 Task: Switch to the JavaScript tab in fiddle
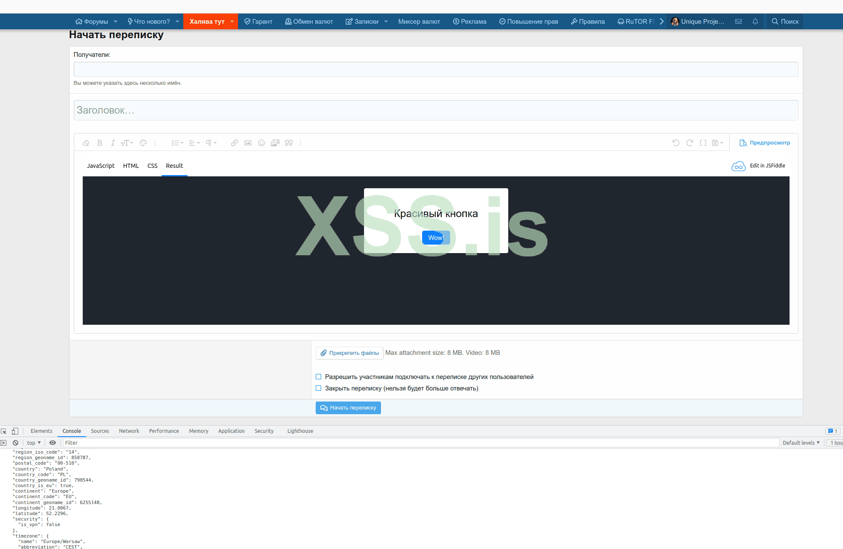click(101, 166)
